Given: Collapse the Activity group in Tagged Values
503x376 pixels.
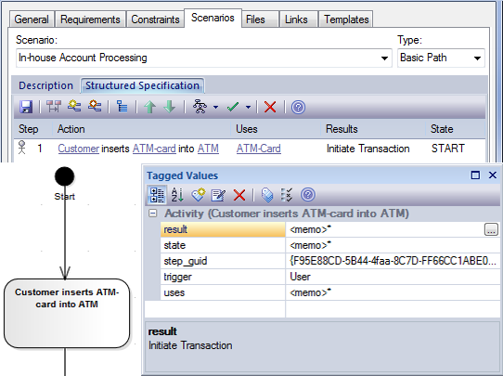Looking at the screenshot, I should (x=153, y=214).
